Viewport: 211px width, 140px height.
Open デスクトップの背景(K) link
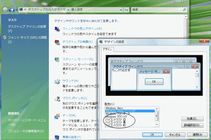tap(77, 42)
